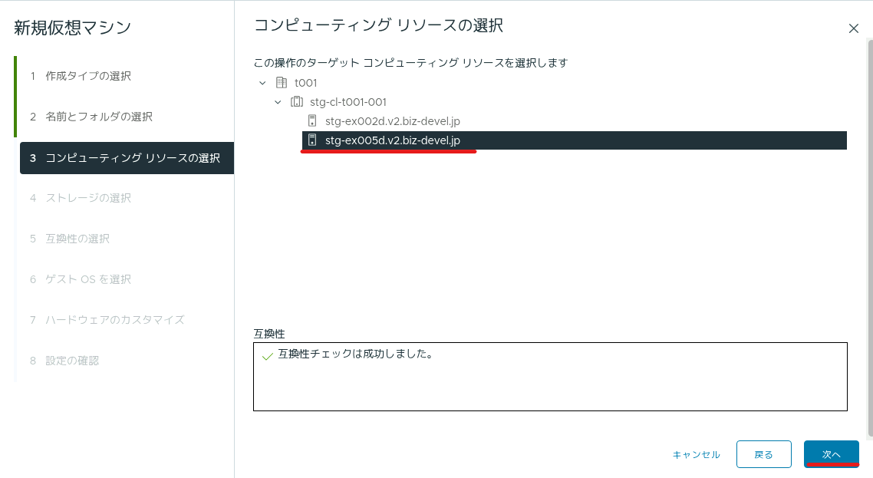Open step 8 設定の確認
The image size is (873, 478).
(64, 361)
